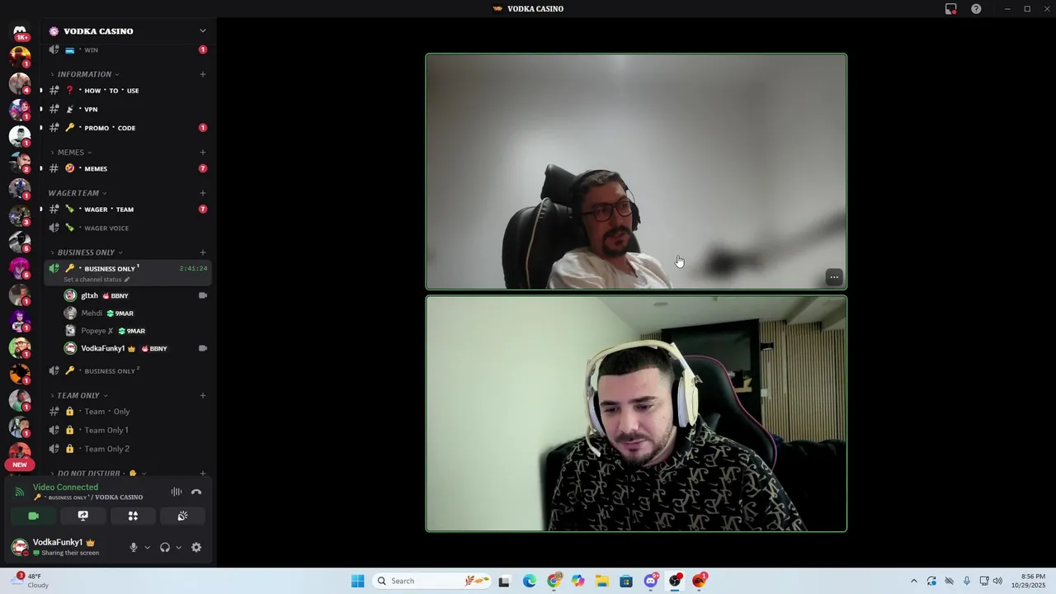The width and height of the screenshot is (1056, 594).
Task: Open the HOW TO USE channel
Action: click(128, 91)
